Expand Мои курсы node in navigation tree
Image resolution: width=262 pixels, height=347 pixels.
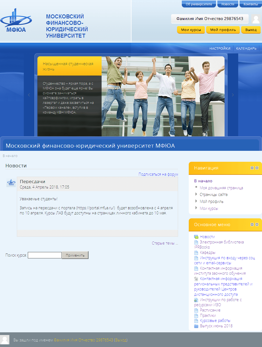pyautogui.click(x=196, y=208)
